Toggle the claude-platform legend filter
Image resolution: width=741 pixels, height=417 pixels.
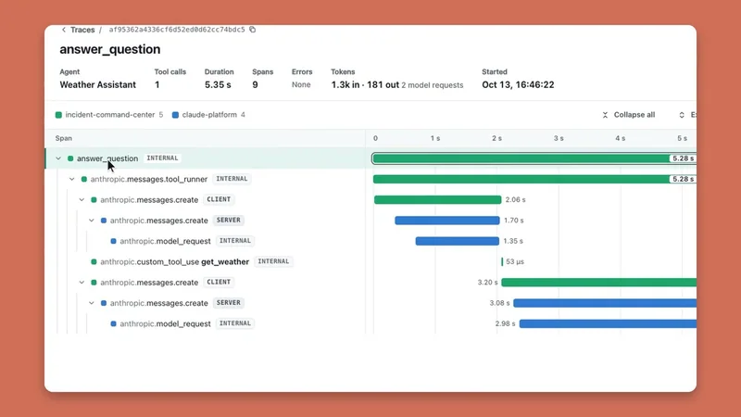[x=208, y=115]
